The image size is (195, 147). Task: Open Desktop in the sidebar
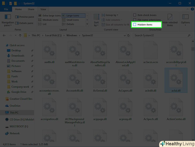[16, 50]
